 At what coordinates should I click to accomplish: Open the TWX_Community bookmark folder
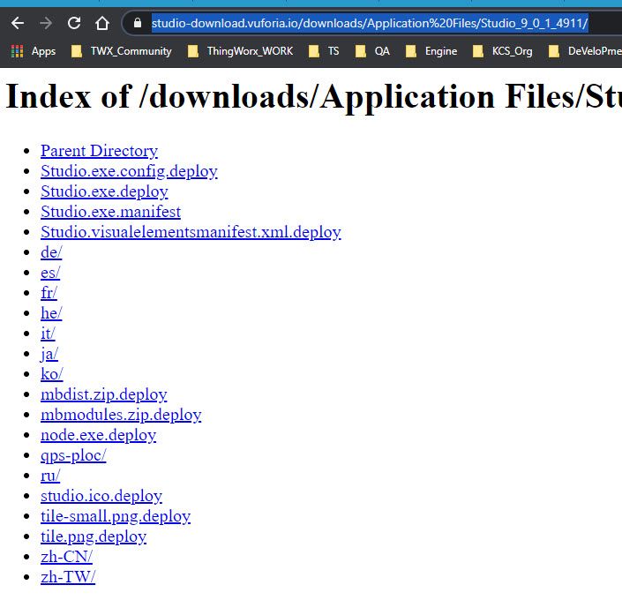(x=122, y=51)
